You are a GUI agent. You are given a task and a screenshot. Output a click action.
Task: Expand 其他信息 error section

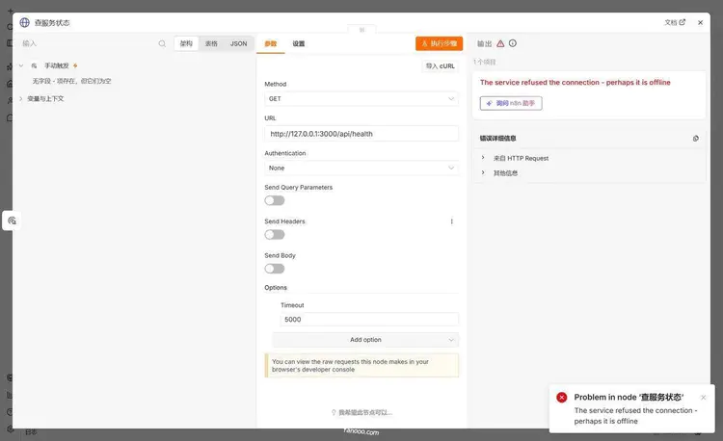[x=483, y=172]
